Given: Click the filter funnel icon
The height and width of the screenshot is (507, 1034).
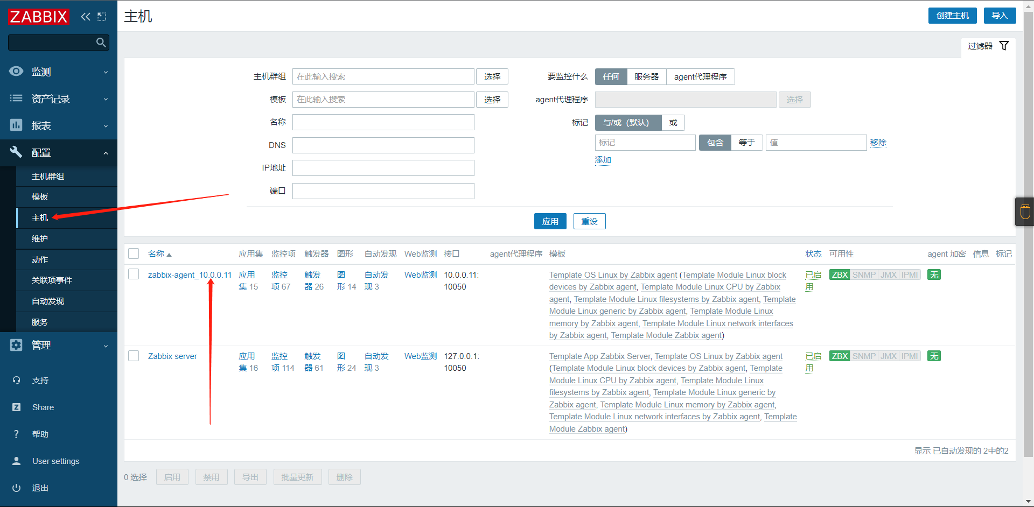Looking at the screenshot, I should [1004, 46].
